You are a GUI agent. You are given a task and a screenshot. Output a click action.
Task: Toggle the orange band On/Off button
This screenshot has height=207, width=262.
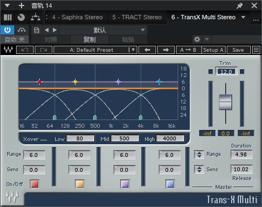(x=80, y=184)
